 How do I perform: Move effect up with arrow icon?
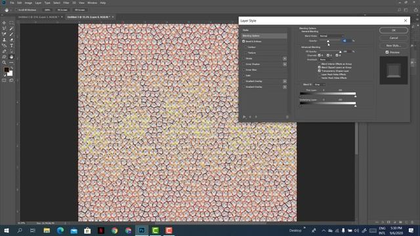pyautogui.click(x=250, y=117)
